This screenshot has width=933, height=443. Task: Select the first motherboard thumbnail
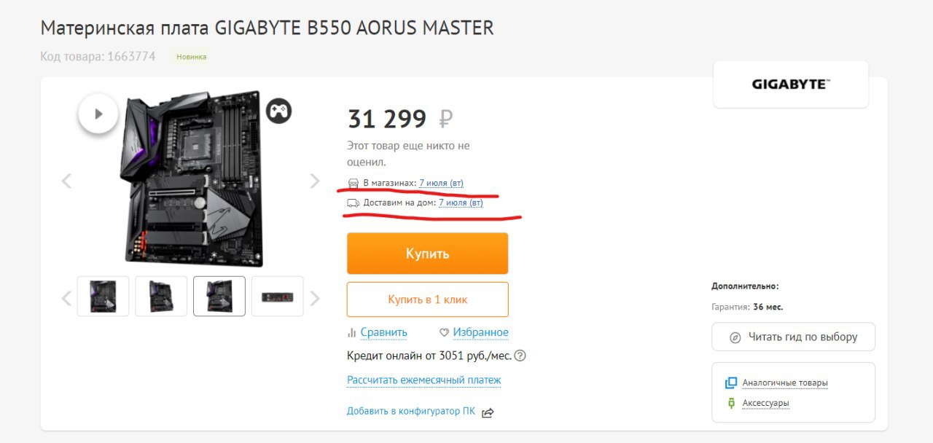click(x=103, y=296)
